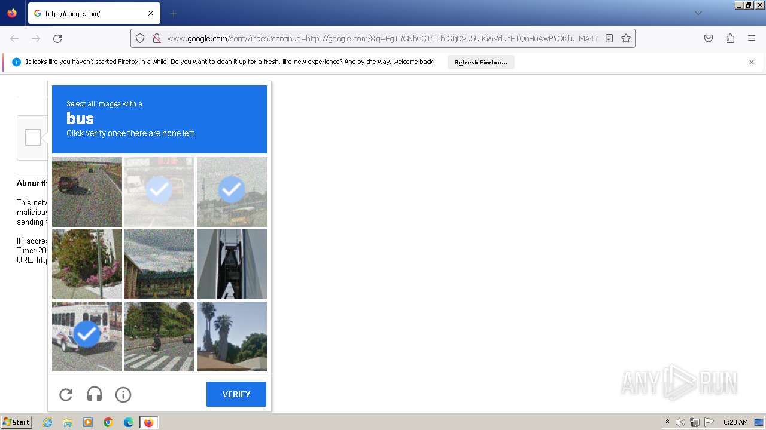
Task: Click Refresh Firefox… button
Action: 481,62
